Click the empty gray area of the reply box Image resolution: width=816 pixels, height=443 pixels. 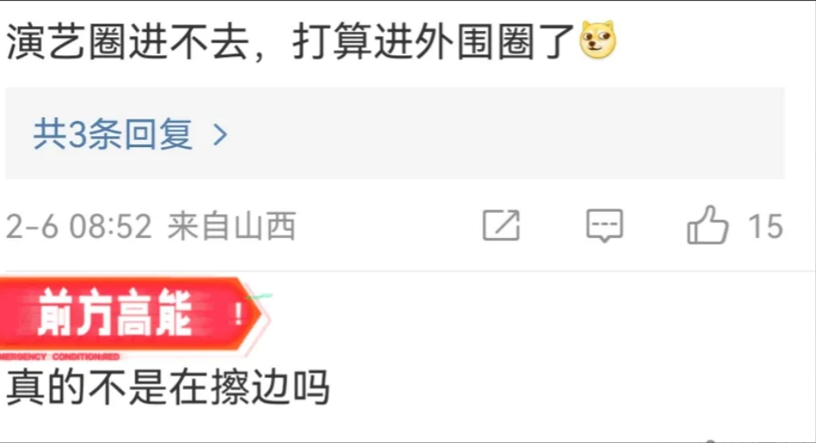pyautogui.click(x=504, y=133)
